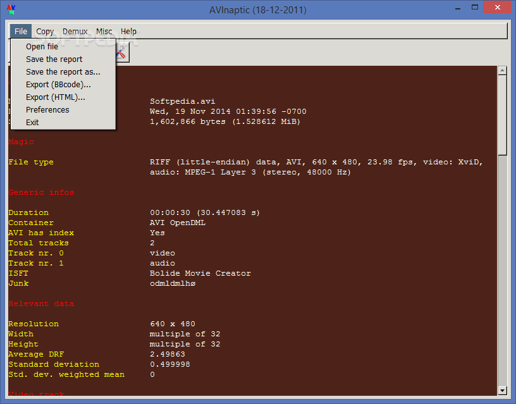The height and width of the screenshot is (404, 516).
Task: Open the Help menu
Action: [x=128, y=32]
